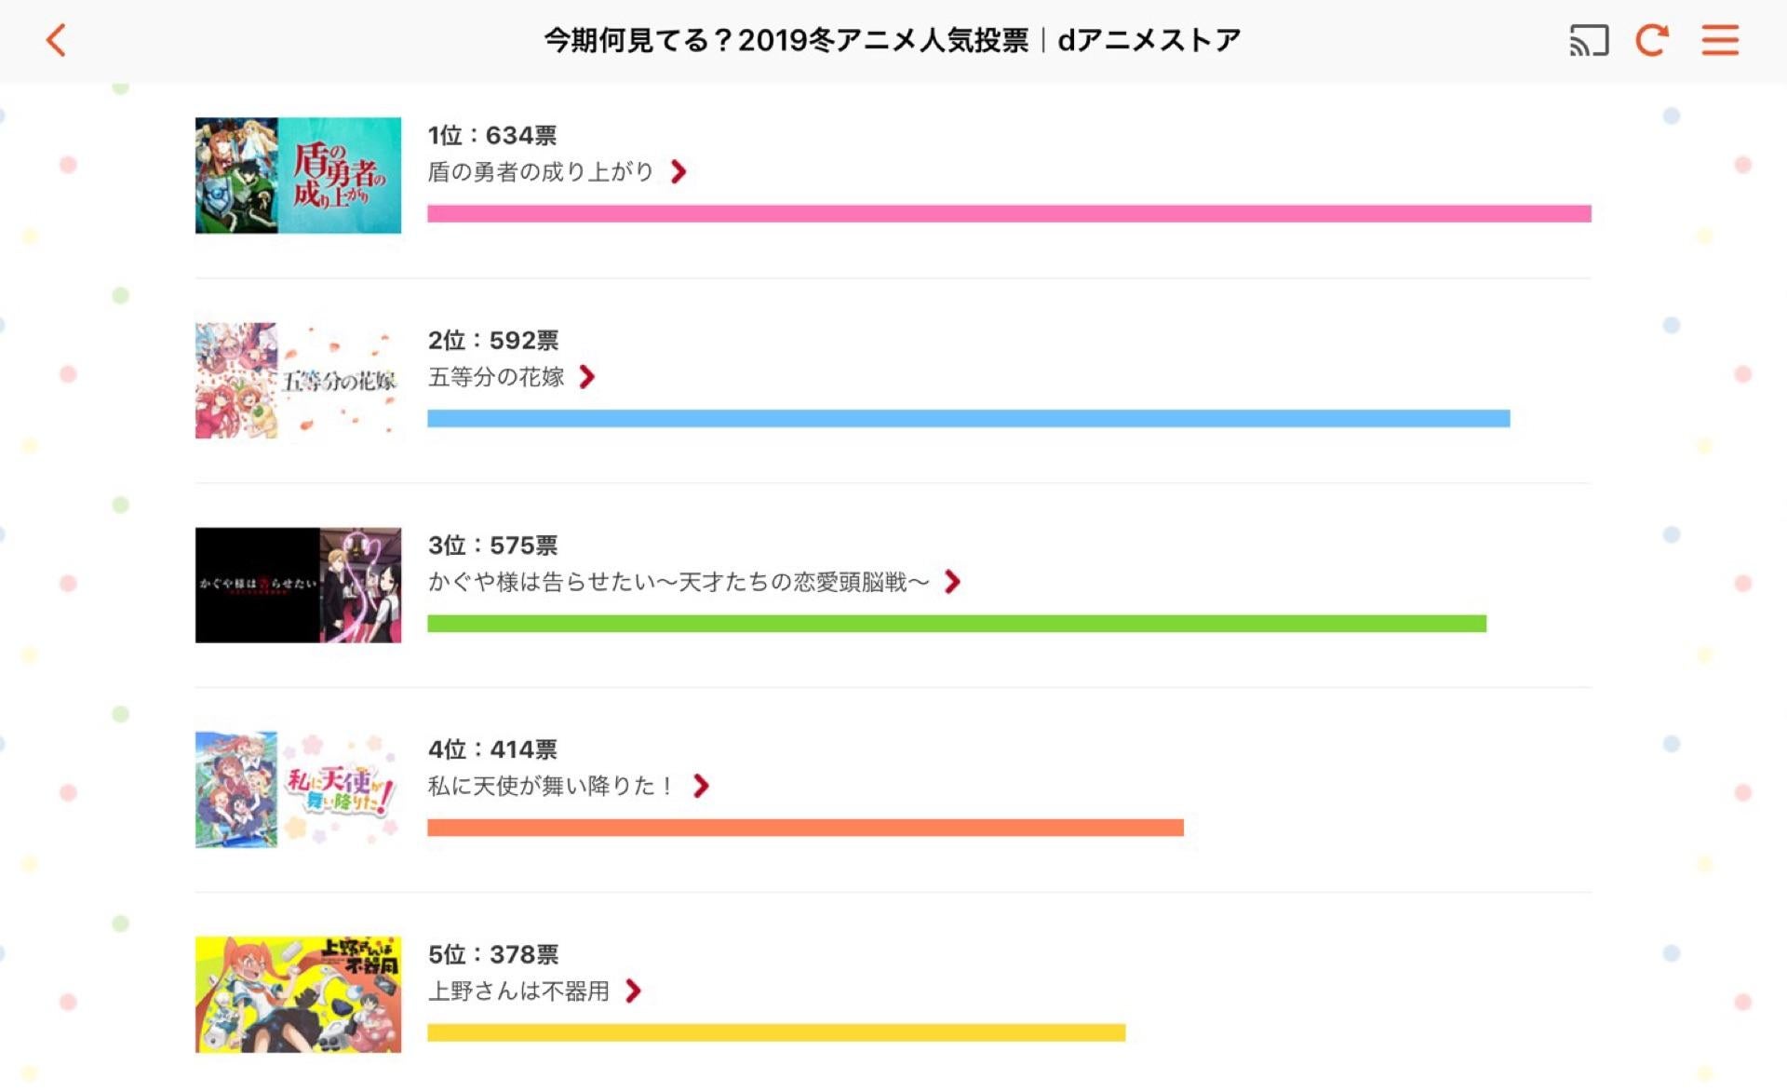The width and height of the screenshot is (1787, 1092).
Task: Expand the chevron next to 盾の勇者の成り上がり
Action: [679, 172]
